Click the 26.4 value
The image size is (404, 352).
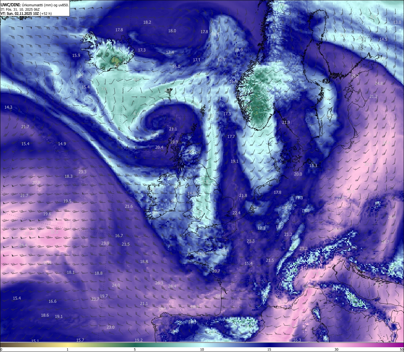click(172, 286)
